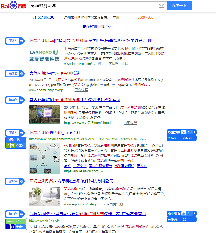
Task: Click the green 内 tag under 百度百科
Action: pos(12,145)
